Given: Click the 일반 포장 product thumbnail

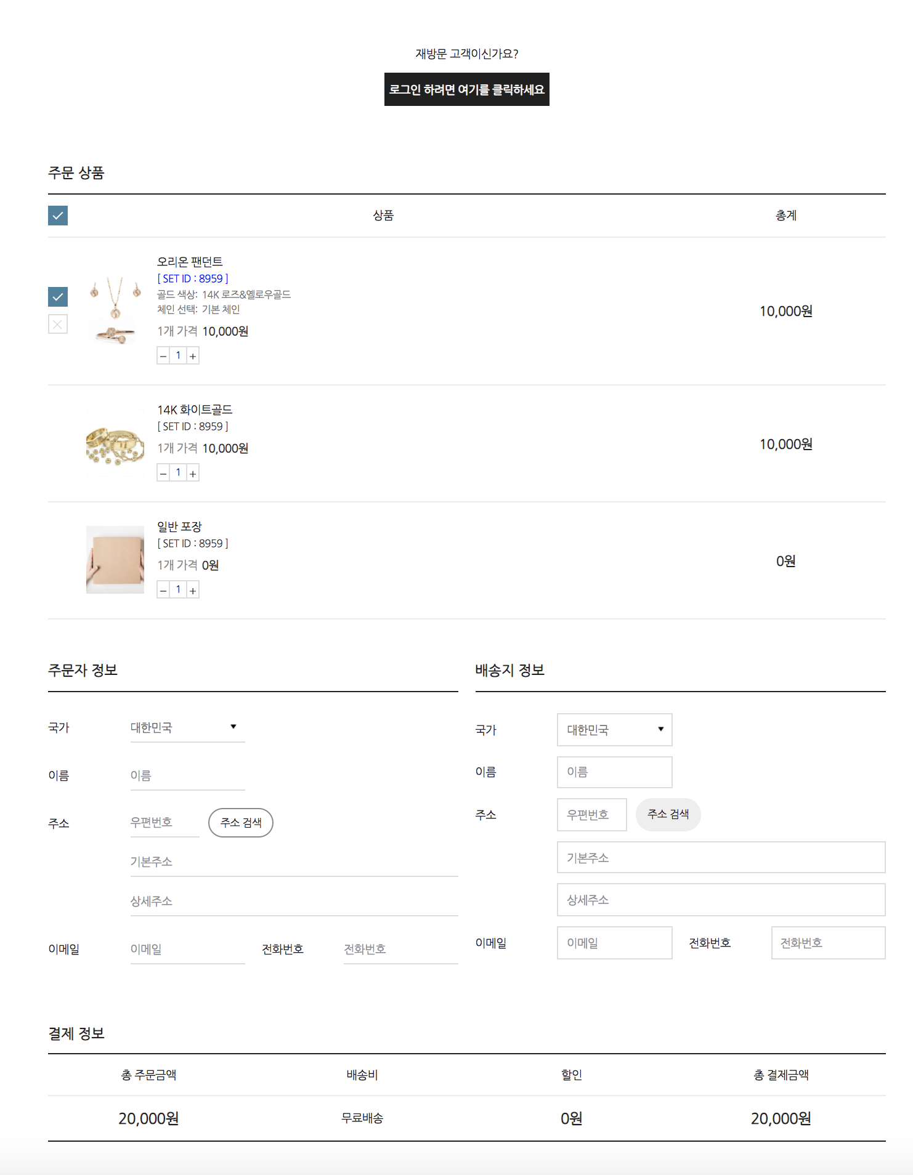Looking at the screenshot, I should coord(115,560).
